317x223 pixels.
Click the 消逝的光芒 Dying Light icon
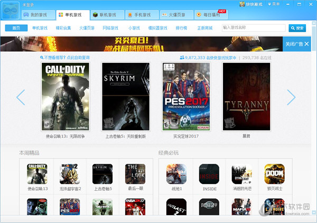pyautogui.click(x=241, y=173)
